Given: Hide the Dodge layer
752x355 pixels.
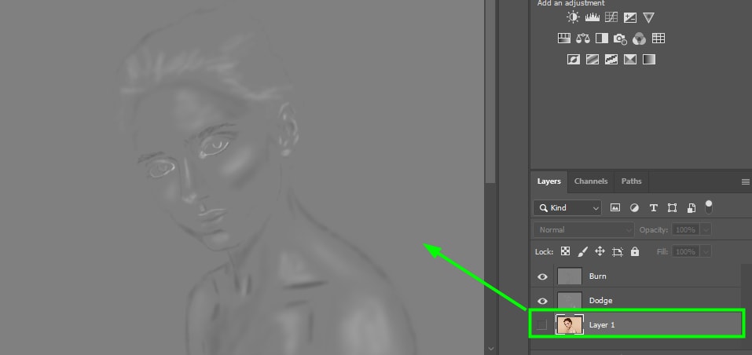Looking at the screenshot, I should (542, 301).
